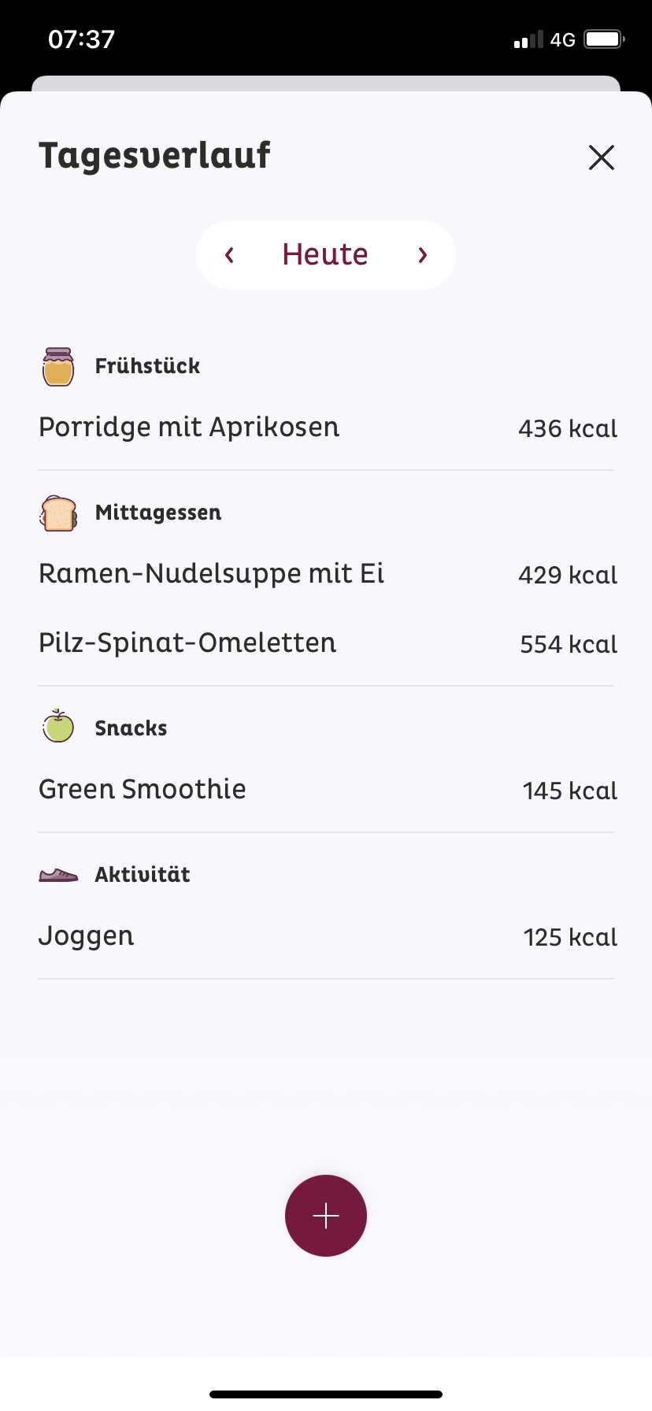Tap the Aktivität section header
Viewport: 652px width, 1411px height.
coord(143,875)
